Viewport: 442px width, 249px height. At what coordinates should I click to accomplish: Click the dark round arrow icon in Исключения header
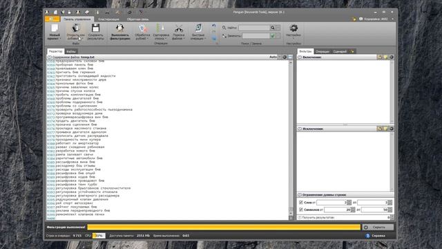[x=392, y=129]
